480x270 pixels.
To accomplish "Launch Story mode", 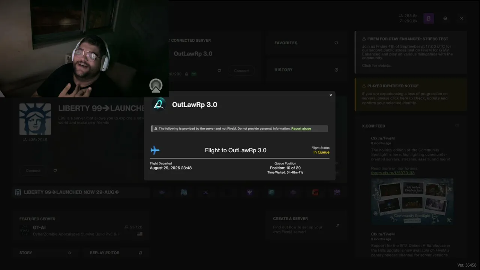I will coord(45,253).
